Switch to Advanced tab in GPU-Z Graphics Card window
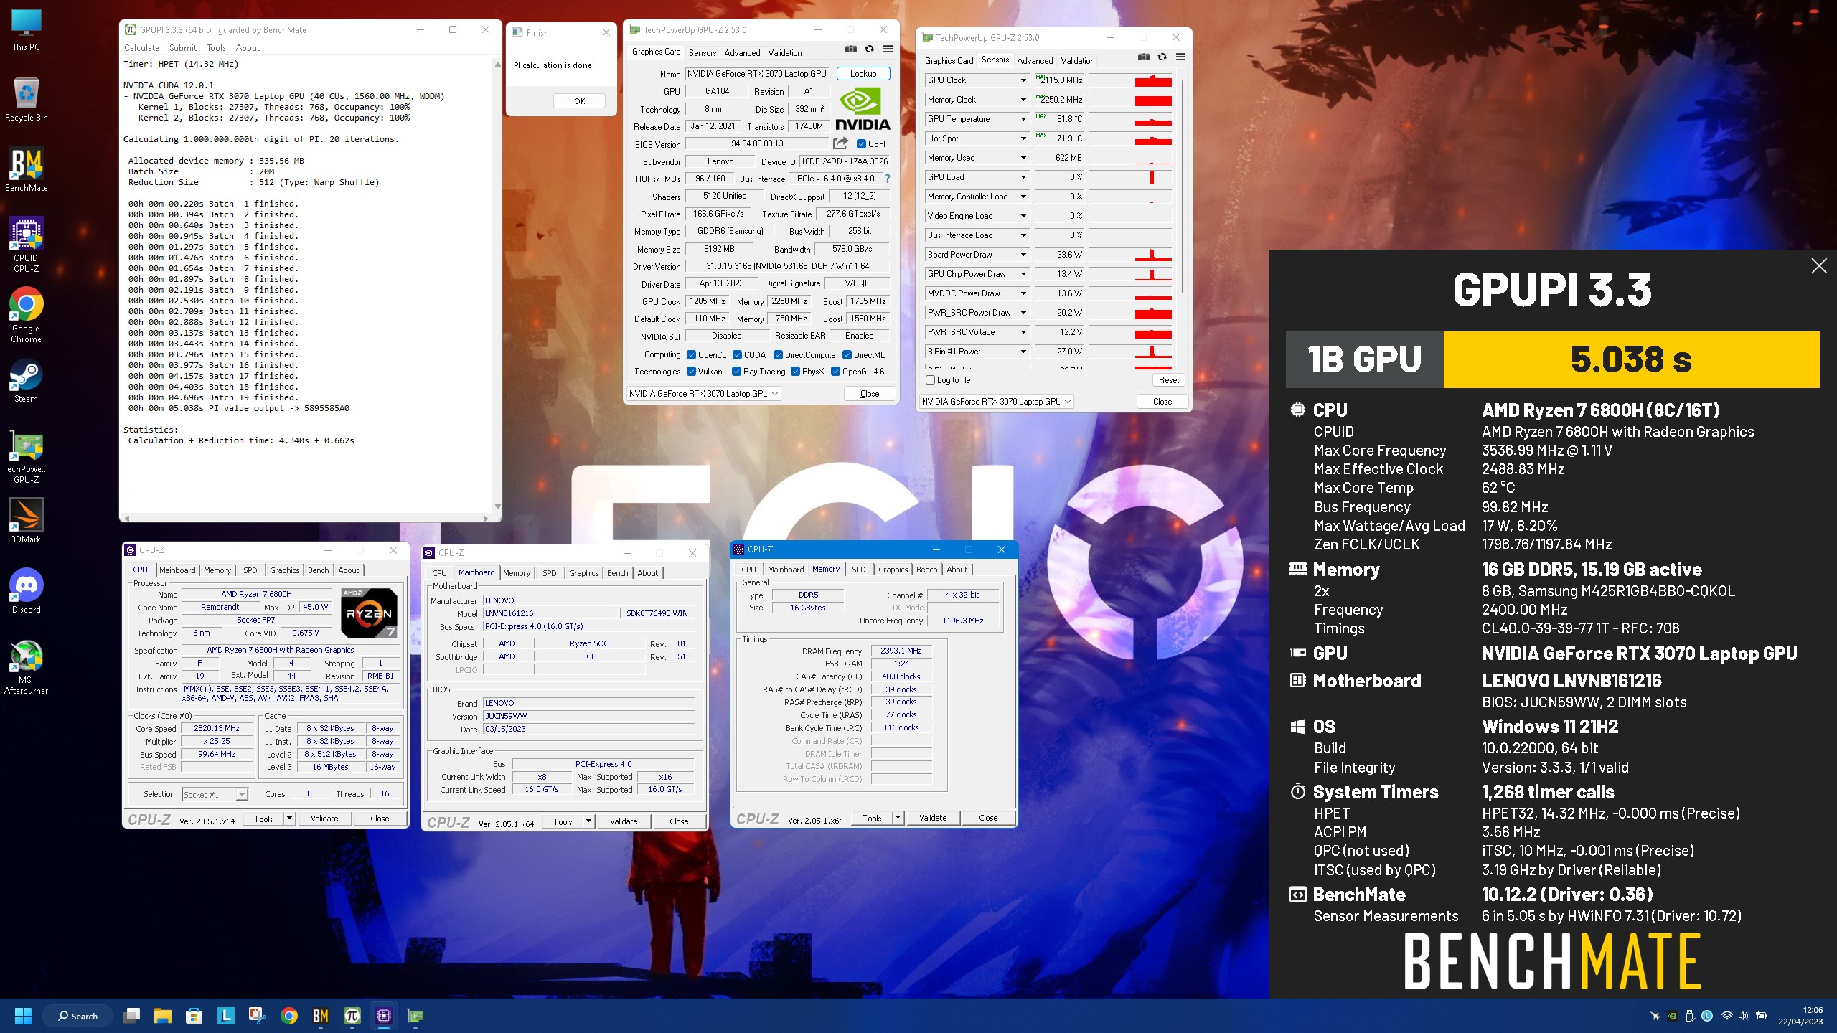Image resolution: width=1837 pixels, height=1033 pixels. [742, 53]
